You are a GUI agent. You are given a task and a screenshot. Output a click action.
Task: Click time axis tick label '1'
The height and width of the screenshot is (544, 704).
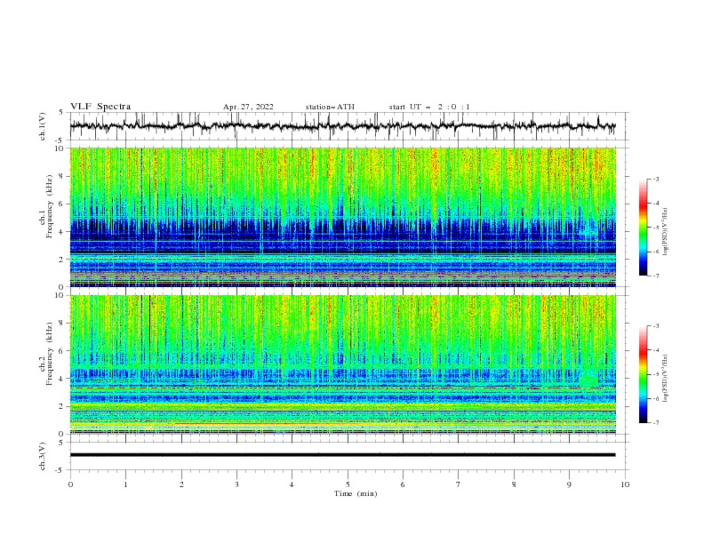(125, 484)
